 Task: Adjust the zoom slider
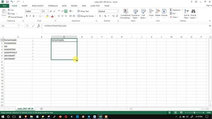(194, 112)
